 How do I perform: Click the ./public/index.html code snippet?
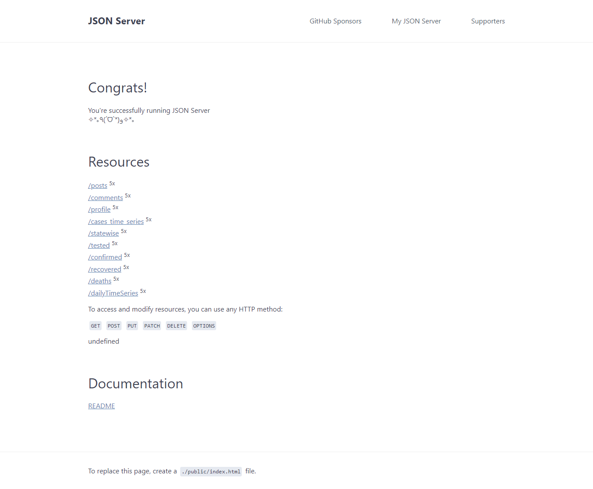[211, 472]
